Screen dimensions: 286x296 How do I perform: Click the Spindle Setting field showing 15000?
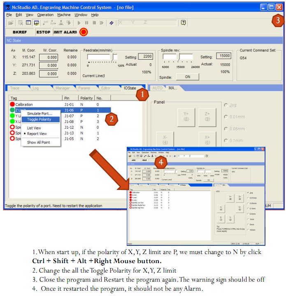coord(224,55)
